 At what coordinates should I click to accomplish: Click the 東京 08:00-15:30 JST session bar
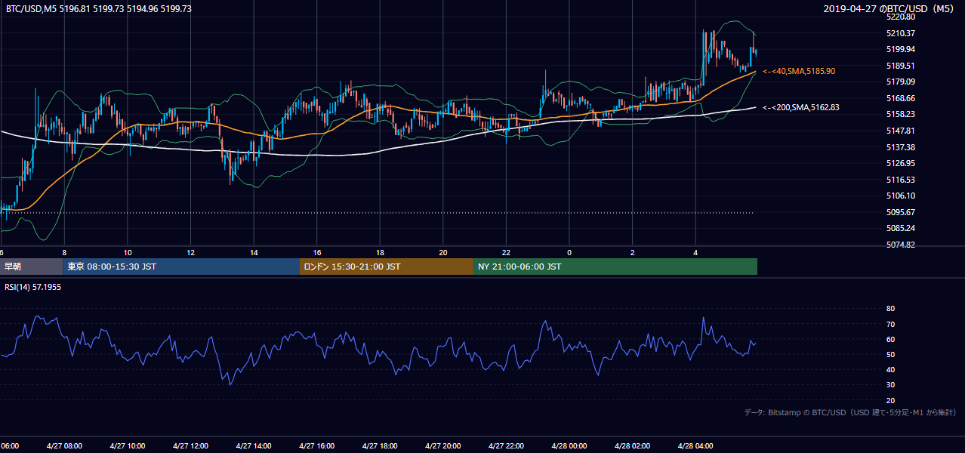pos(181,267)
